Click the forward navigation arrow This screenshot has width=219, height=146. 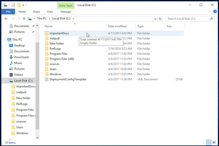point(13,19)
